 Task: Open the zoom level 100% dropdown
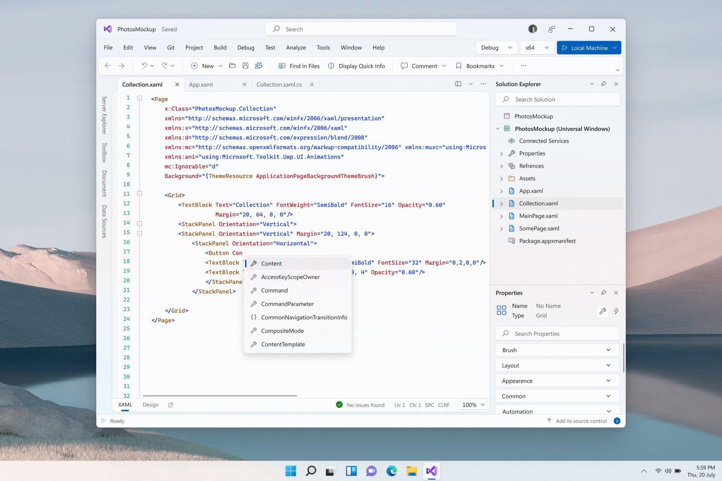[x=473, y=405]
